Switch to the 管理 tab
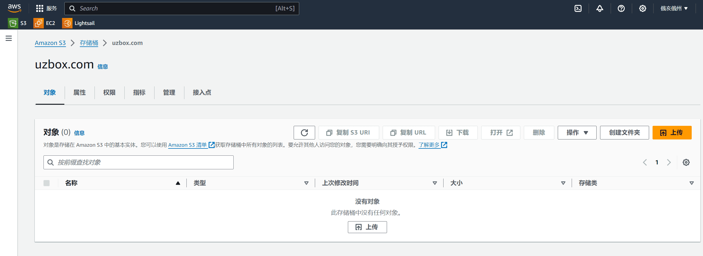Image resolution: width=703 pixels, height=256 pixels. point(169,92)
